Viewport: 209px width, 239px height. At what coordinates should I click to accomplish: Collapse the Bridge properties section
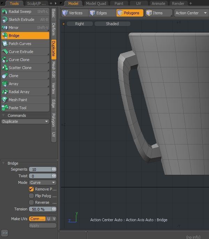click(x=3, y=163)
